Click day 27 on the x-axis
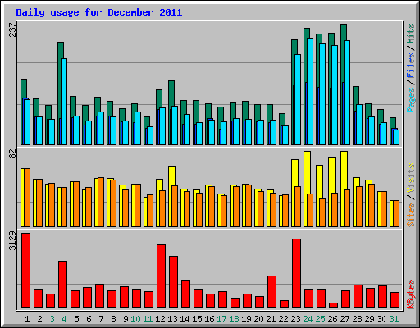420x328 pixels. 345,319
